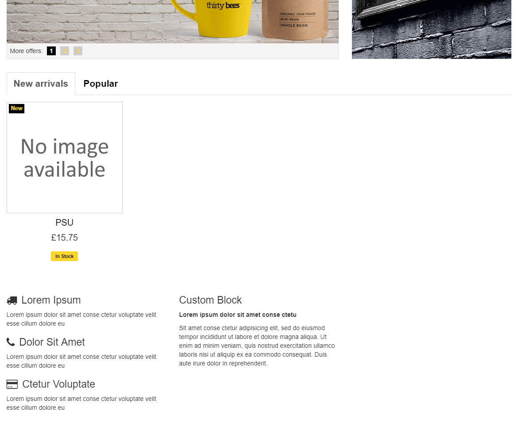Click the In Stock availability label
The image size is (518, 427).
point(65,256)
